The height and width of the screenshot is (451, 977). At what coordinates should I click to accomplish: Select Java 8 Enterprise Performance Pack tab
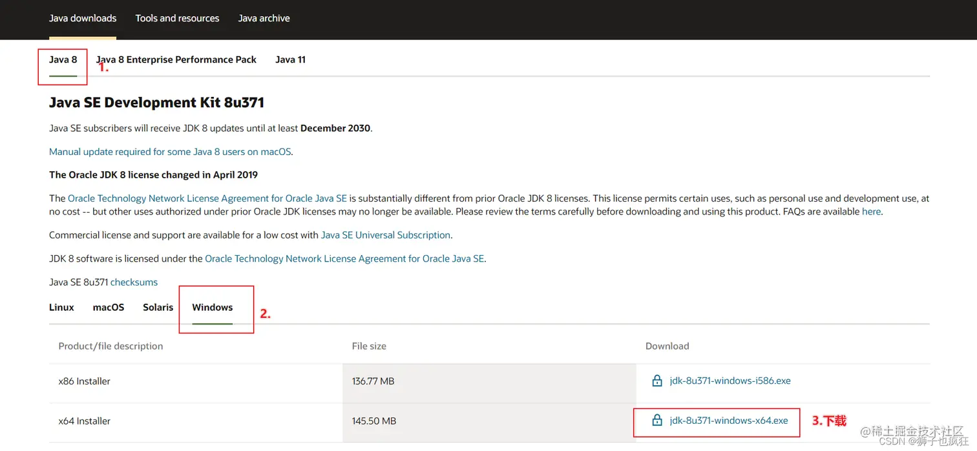(x=176, y=59)
